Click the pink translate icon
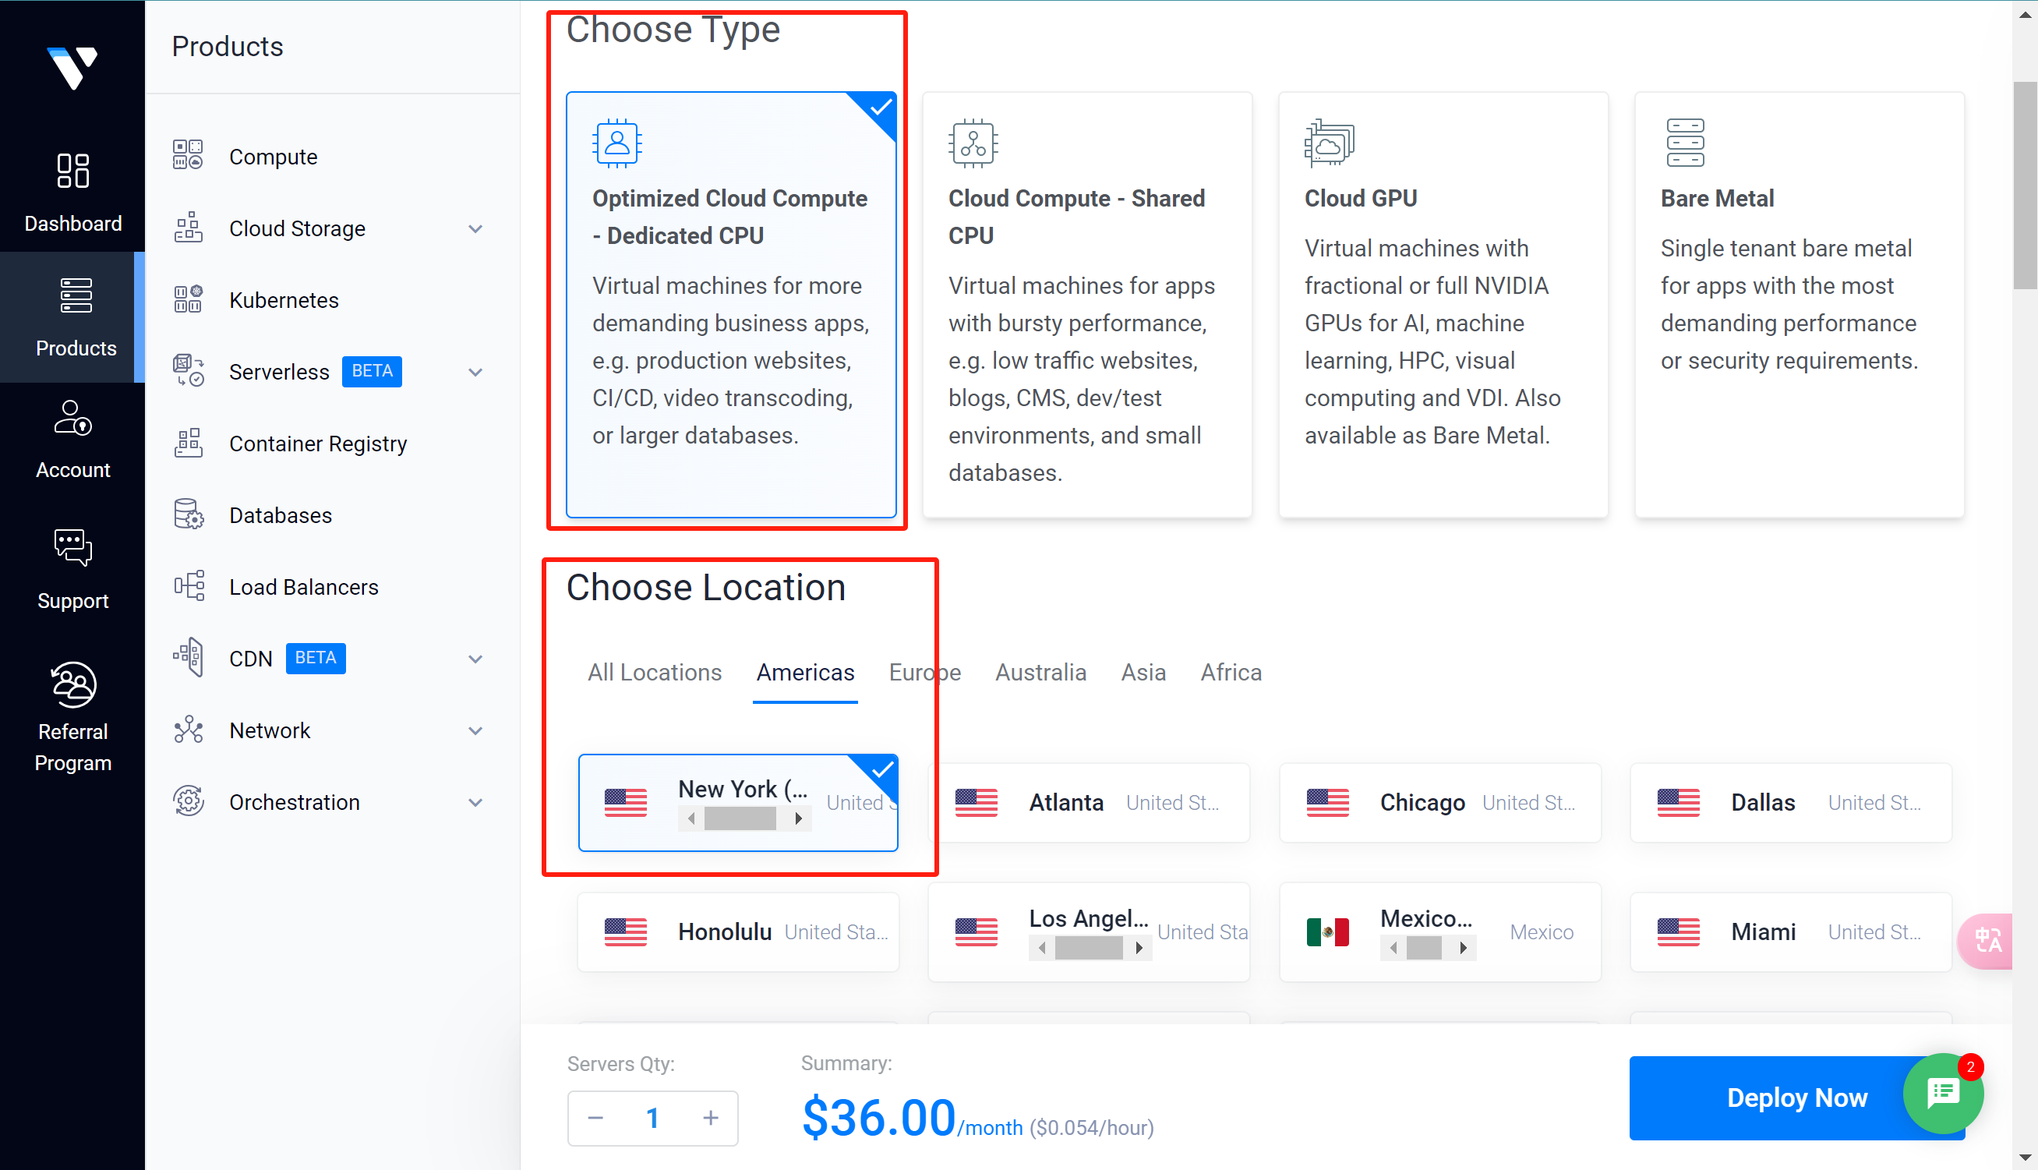 [1987, 940]
